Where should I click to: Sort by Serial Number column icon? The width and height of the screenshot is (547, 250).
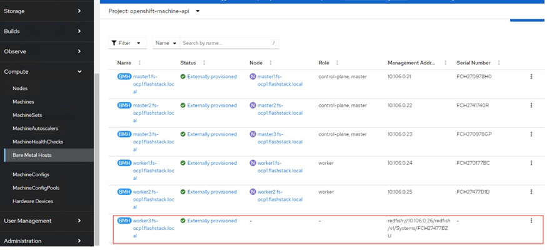click(x=499, y=63)
